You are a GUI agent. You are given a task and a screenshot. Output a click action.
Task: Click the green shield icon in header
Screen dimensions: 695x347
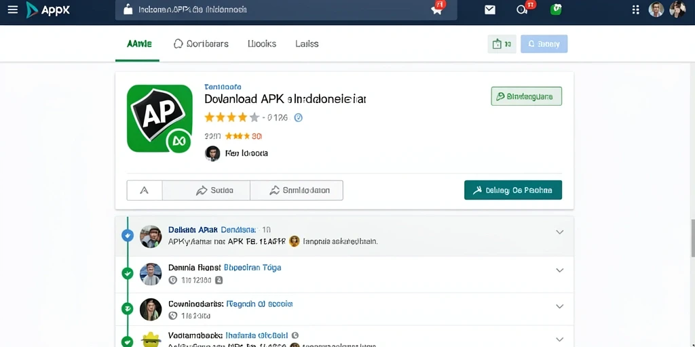click(556, 9)
